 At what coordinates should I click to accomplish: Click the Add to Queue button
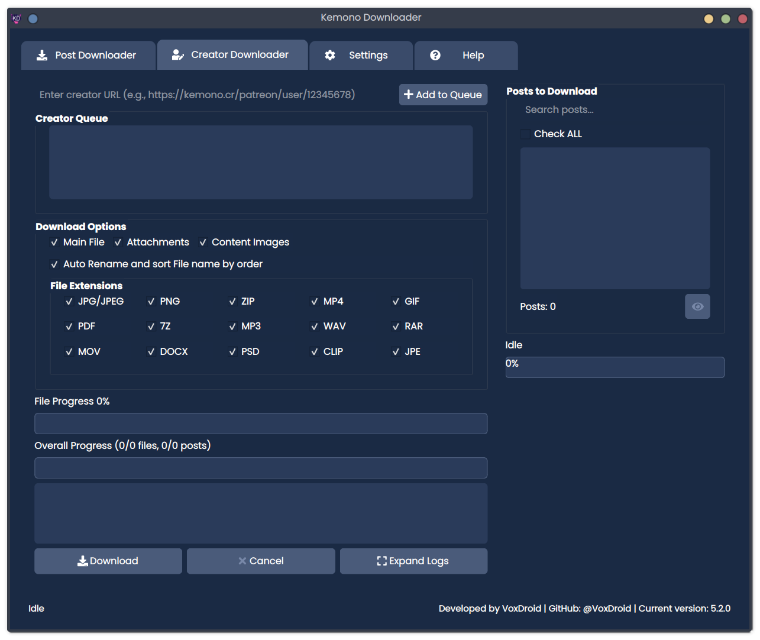pos(443,94)
